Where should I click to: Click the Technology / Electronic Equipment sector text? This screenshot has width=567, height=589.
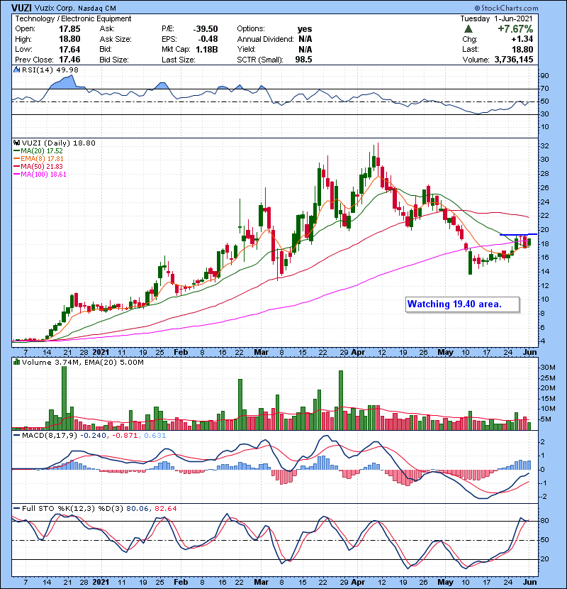coord(73,18)
